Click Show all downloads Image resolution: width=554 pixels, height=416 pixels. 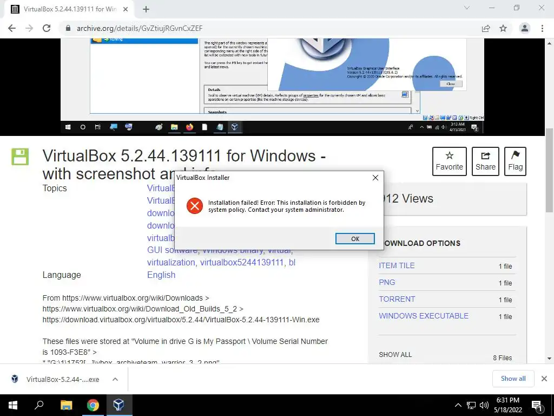[x=513, y=379]
